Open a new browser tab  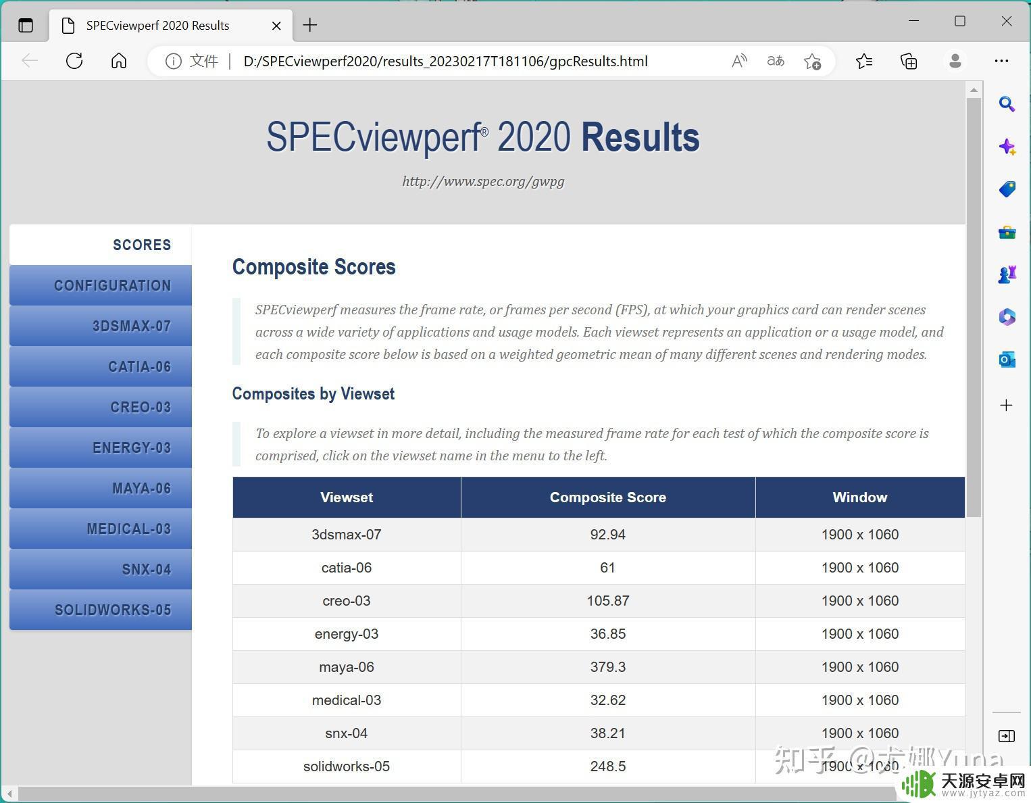[310, 26]
